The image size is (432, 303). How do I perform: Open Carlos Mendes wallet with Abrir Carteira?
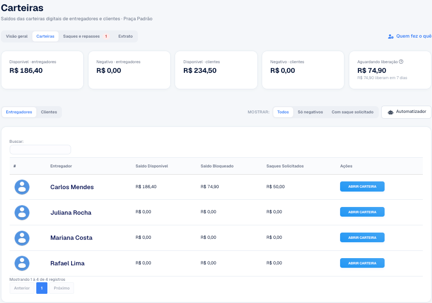click(x=362, y=187)
